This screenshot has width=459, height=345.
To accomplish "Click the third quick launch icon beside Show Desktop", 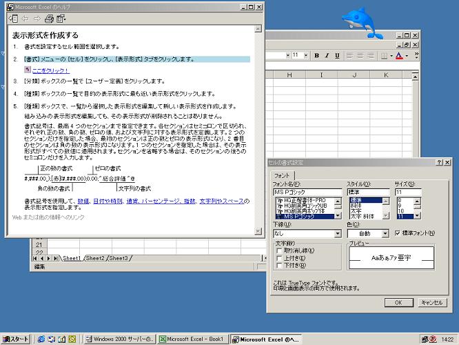I will 62,339.
